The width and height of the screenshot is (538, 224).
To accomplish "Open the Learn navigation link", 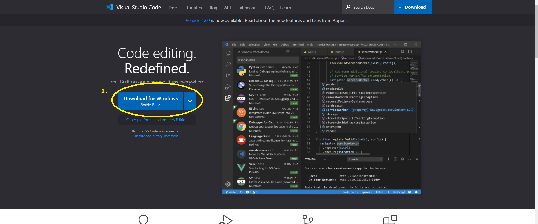I will (x=285, y=8).
